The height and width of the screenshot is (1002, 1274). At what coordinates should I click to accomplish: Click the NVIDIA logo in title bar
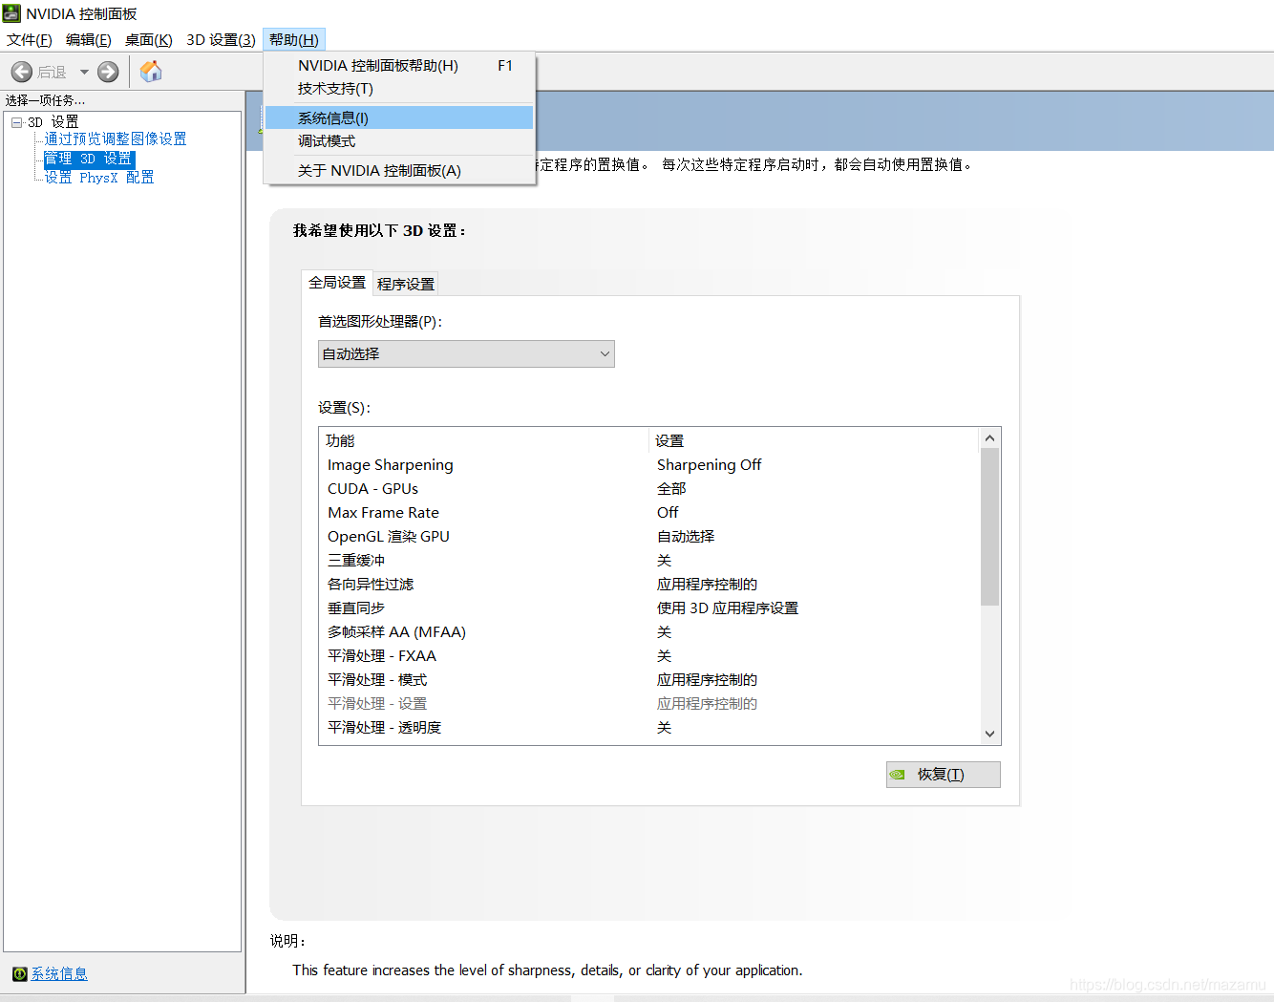[11, 13]
